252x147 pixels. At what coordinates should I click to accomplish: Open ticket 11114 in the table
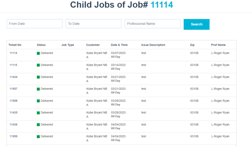coord(13,53)
